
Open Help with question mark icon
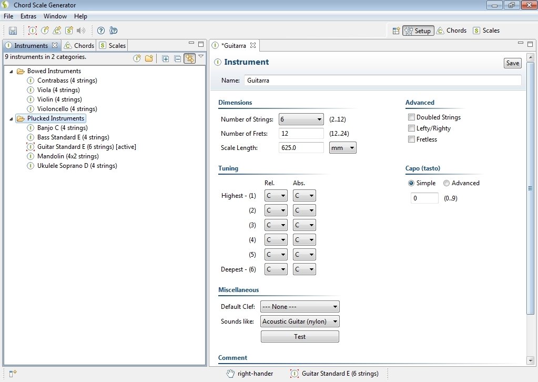tap(101, 31)
